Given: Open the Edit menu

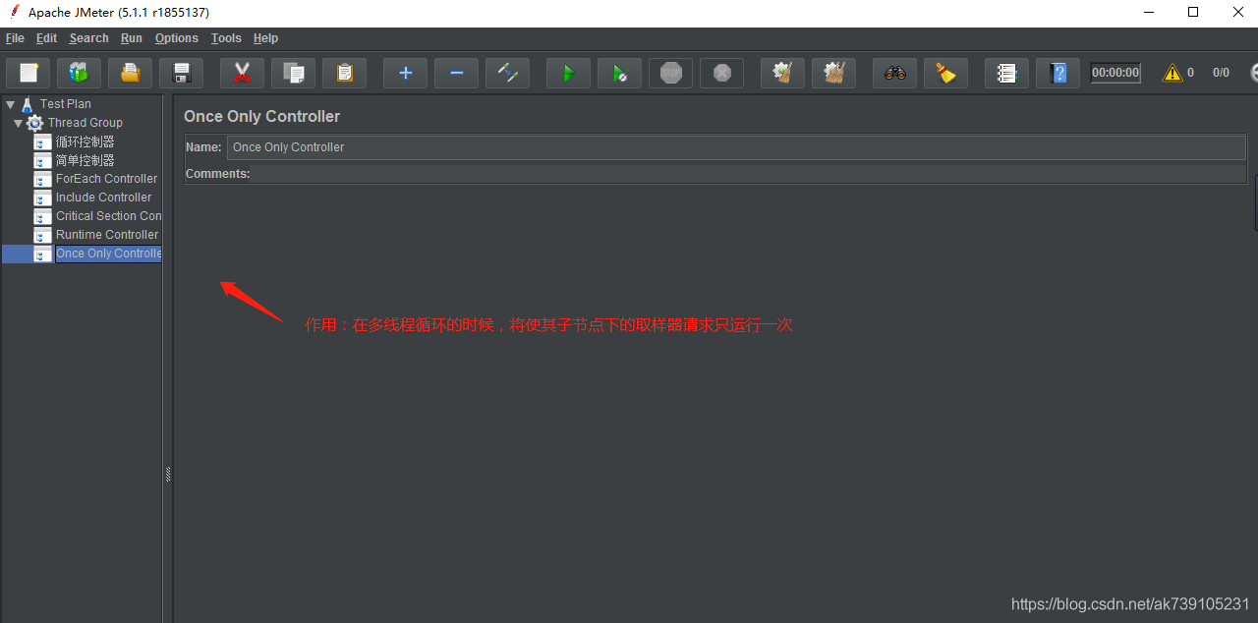Looking at the screenshot, I should pyautogui.click(x=46, y=38).
